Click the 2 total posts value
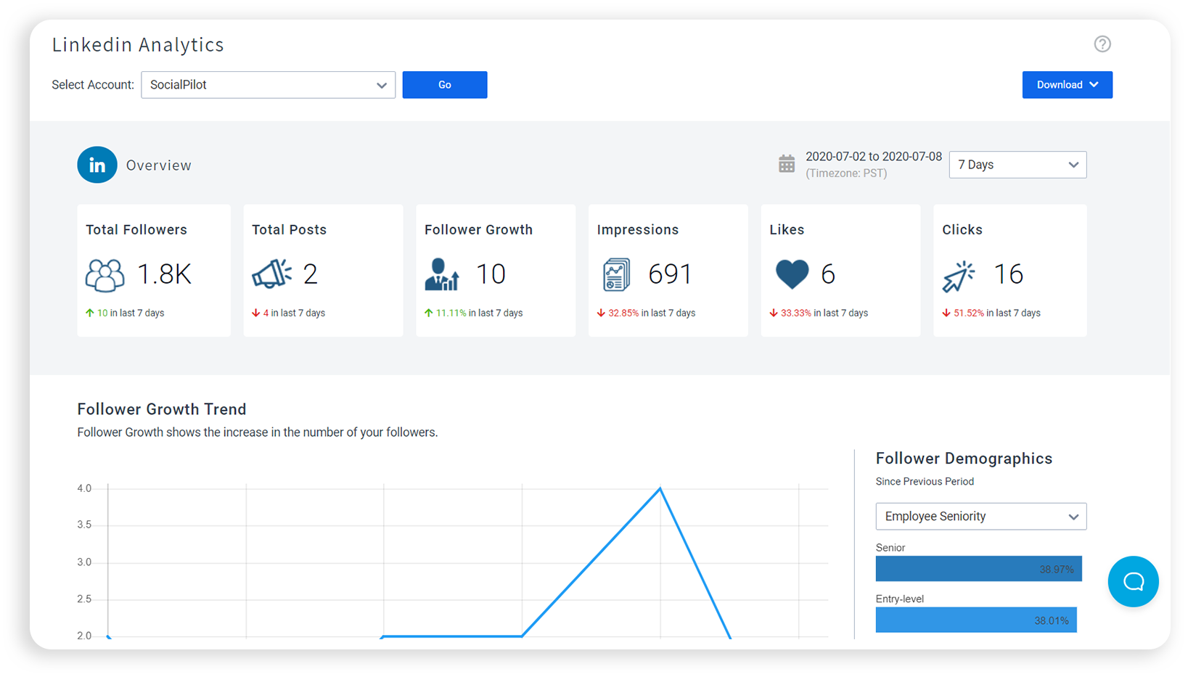This screenshot has height=677, width=1188. click(x=311, y=274)
